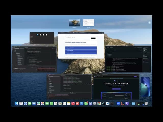The image size is (163, 122).
Task: Open Visual Studio Code from Dock
Action: point(107,103)
